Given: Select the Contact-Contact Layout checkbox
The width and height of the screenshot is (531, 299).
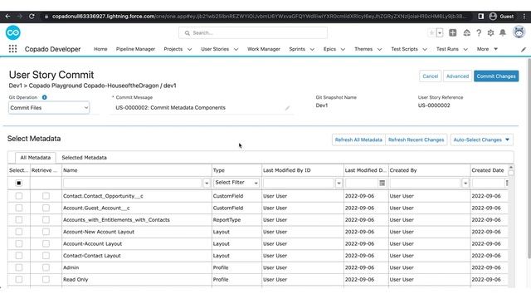Looking at the screenshot, I should click(19, 255).
